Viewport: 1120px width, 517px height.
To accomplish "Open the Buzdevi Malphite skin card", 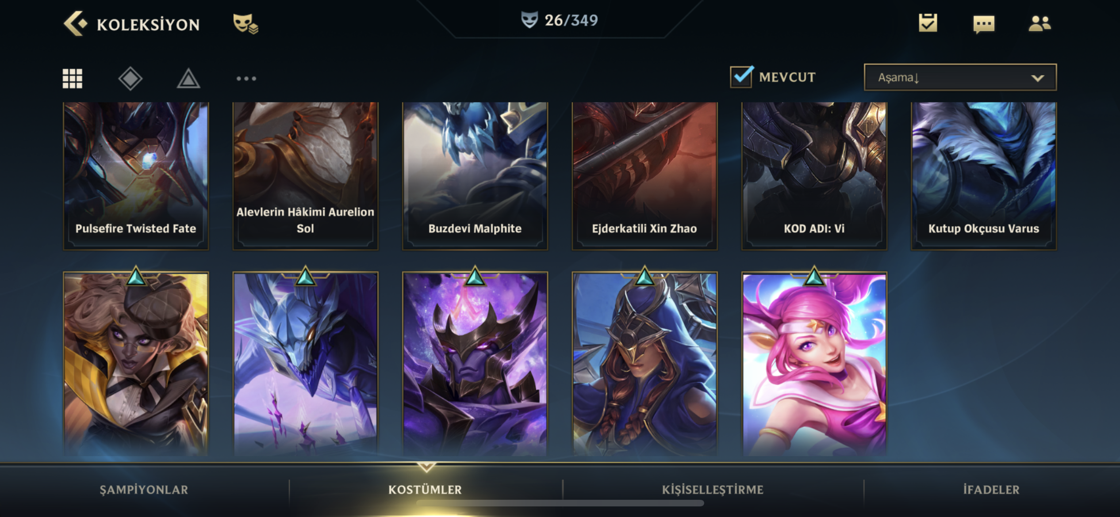I will tap(475, 176).
